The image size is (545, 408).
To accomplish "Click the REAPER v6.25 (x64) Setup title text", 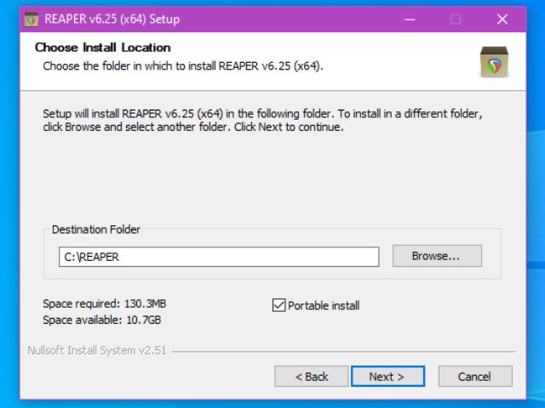I will [112, 19].
